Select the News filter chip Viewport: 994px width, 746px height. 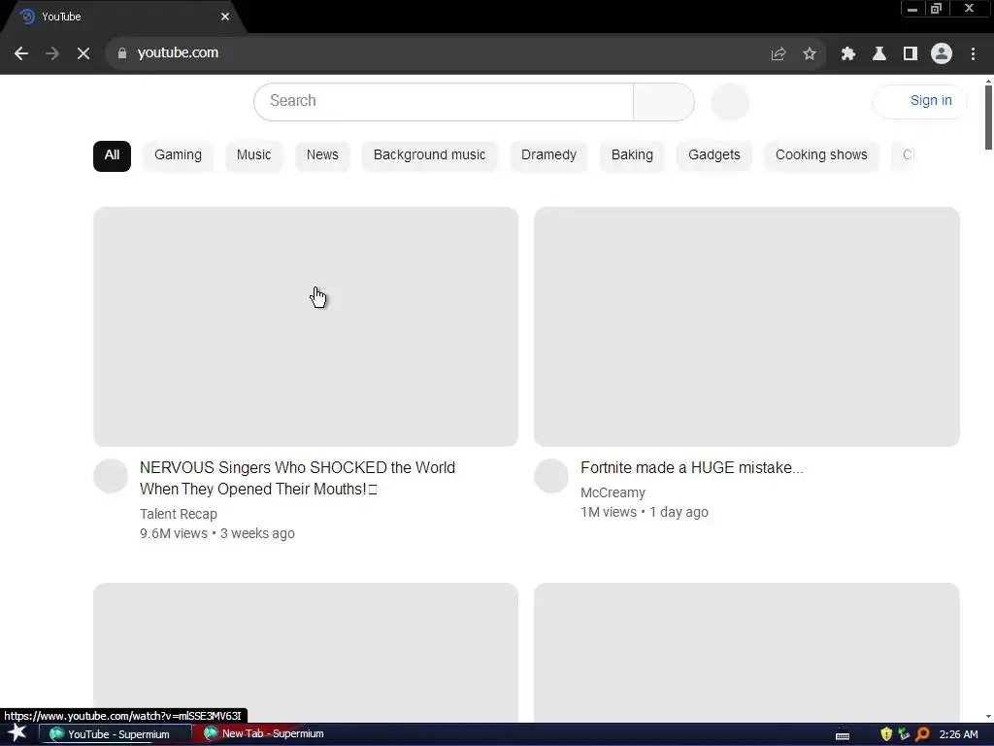click(x=322, y=156)
